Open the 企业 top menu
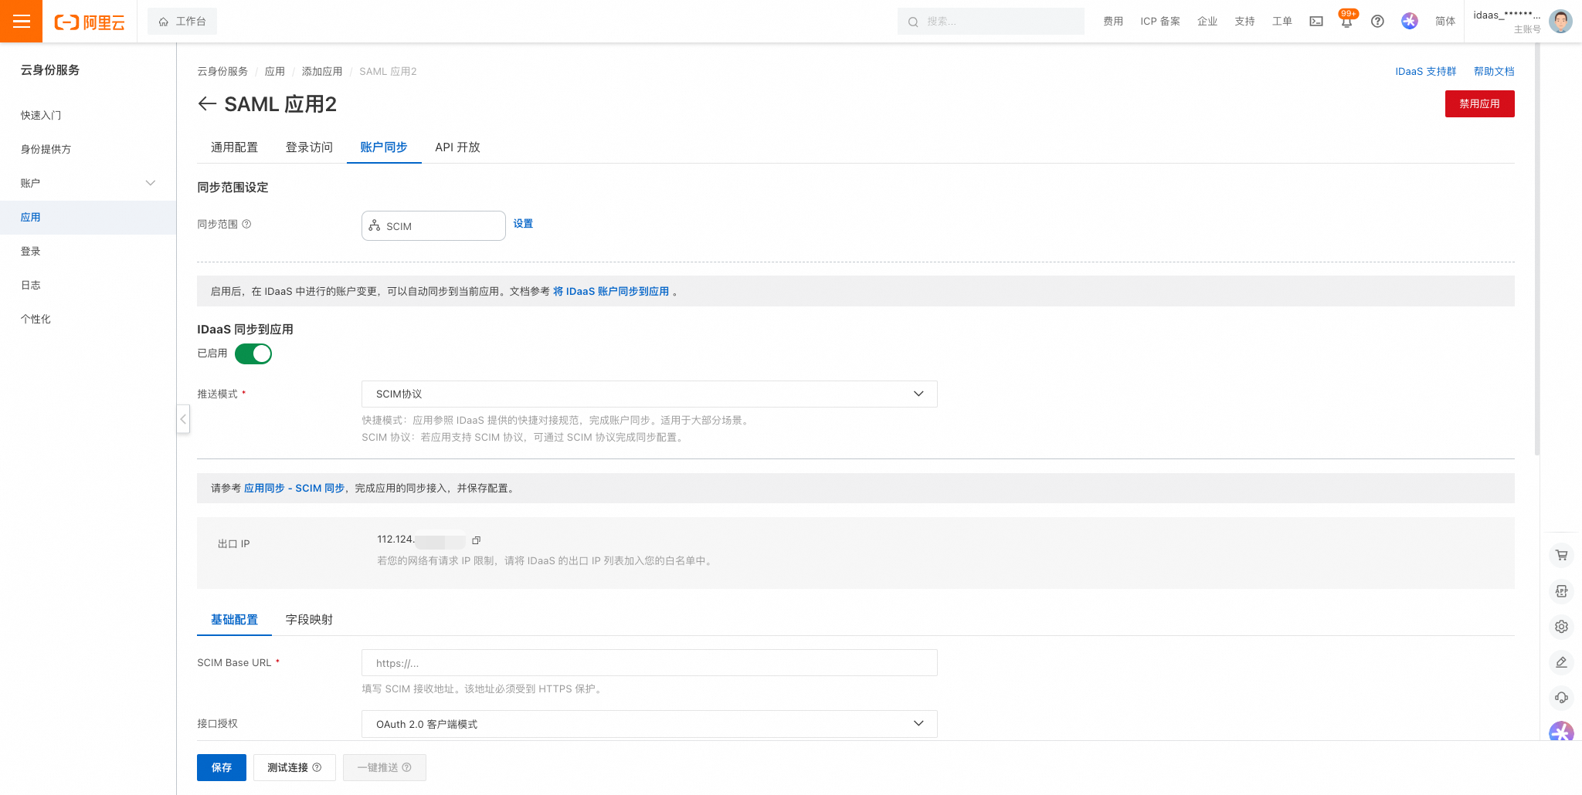Viewport: 1582px width, 795px height. pos(1207,22)
